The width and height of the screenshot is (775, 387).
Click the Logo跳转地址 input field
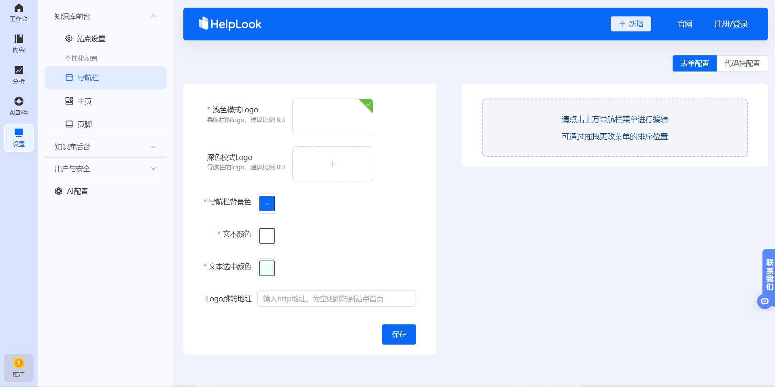click(336, 299)
